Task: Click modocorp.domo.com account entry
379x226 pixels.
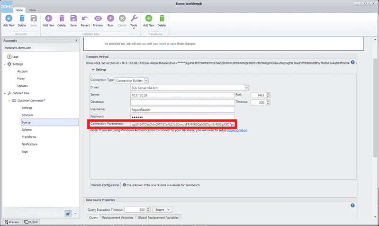Action: [x=18, y=48]
